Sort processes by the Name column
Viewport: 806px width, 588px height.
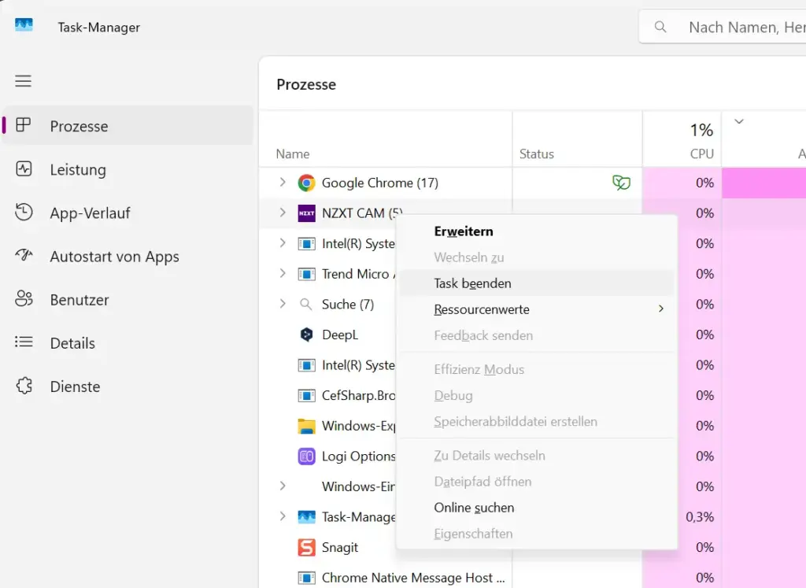(x=386, y=139)
